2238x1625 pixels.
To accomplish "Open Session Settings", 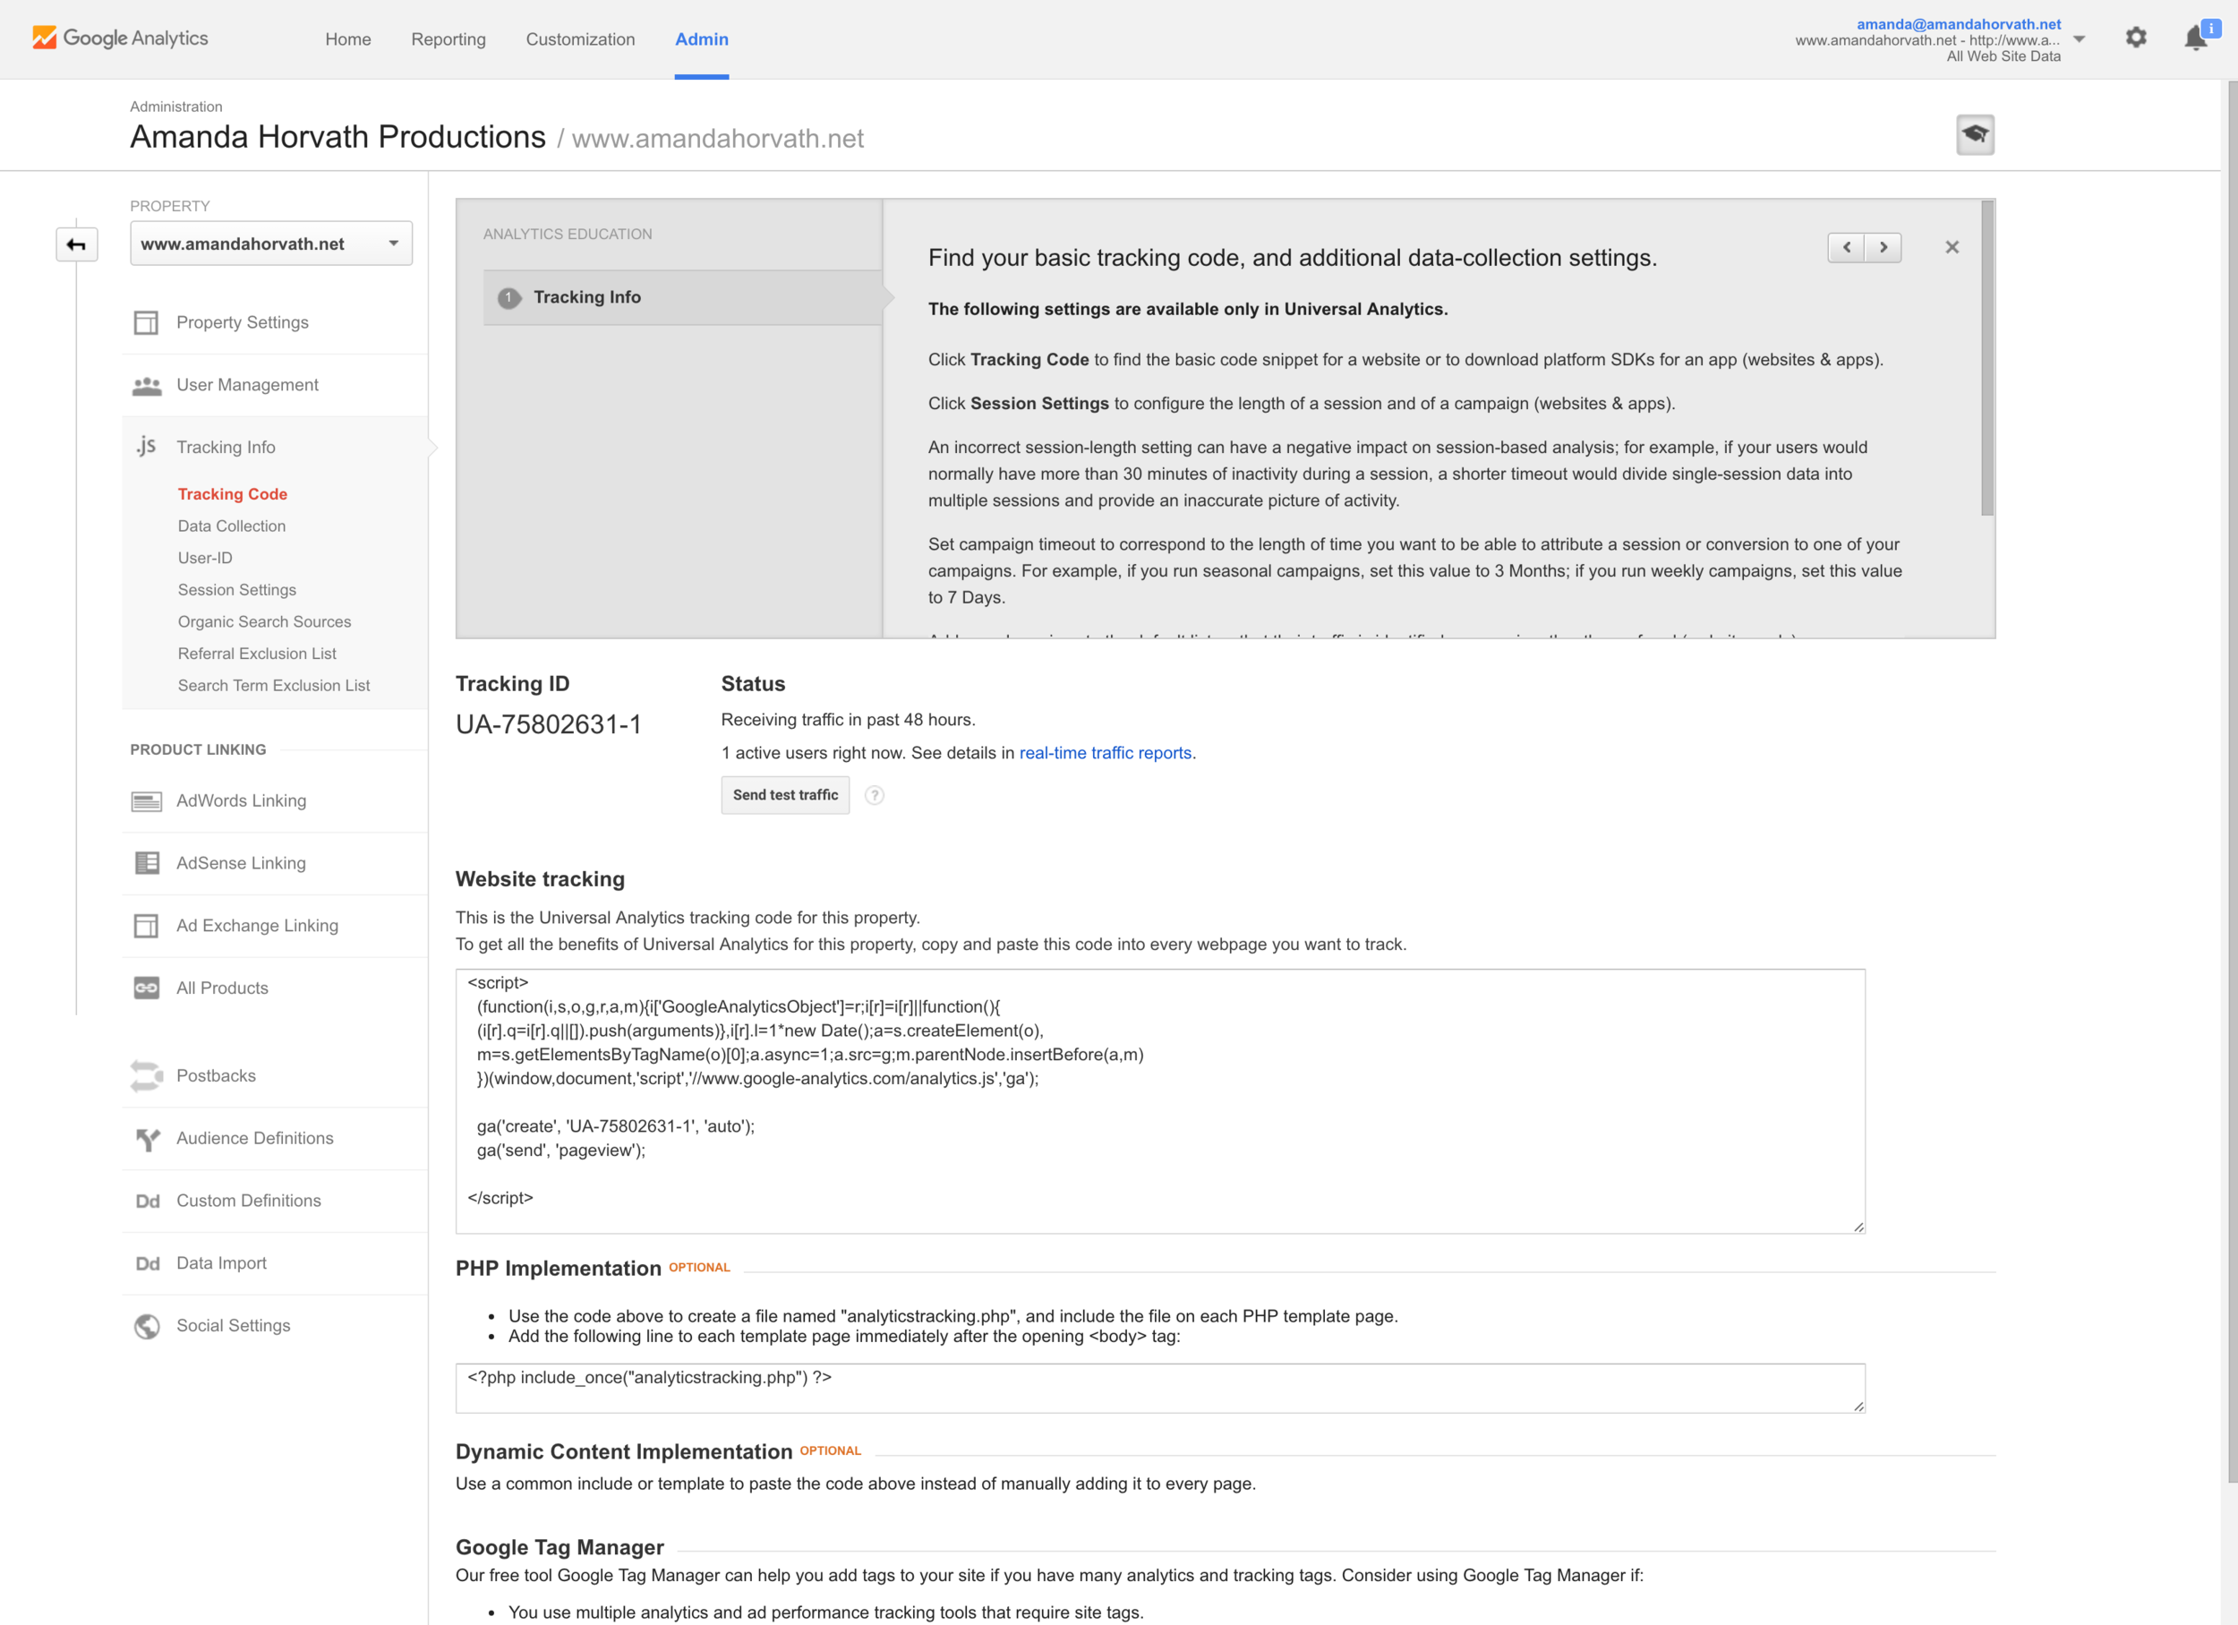I will click(x=237, y=590).
